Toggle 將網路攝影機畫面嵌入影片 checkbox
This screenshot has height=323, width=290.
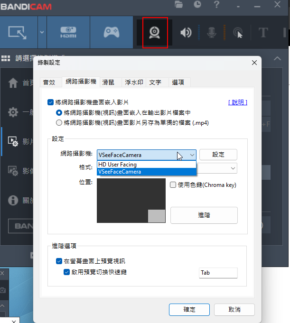pos(50,102)
